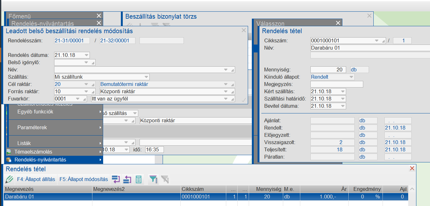This screenshot has width=430, height=206.
Task: Open the Paraméterek submenu
Action: pos(32,128)
